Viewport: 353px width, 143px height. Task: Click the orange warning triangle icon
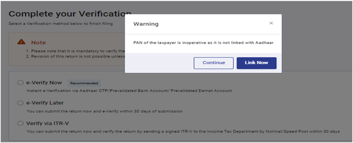click(x=21, y=42)
